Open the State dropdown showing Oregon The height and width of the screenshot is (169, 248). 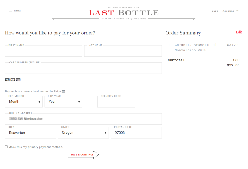(x=83, y=133)
